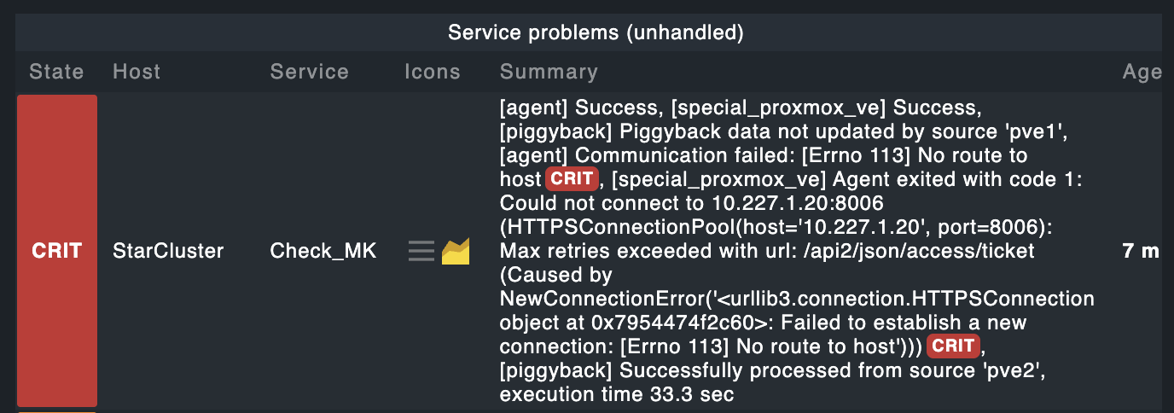This screenshot has height=413, width=1174.
Task: Select the large red CRIT state cell
Action: coord(57,251)
